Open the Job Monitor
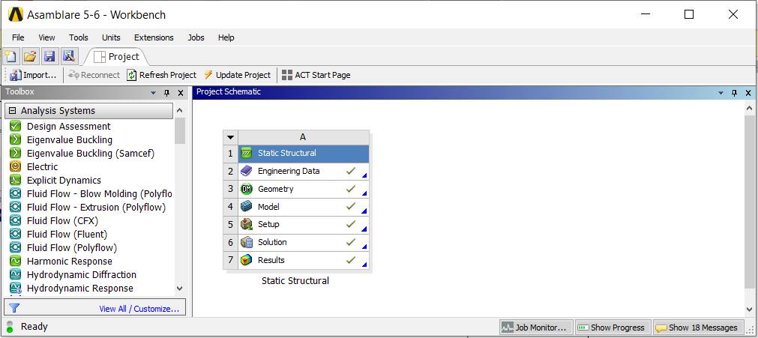Screen dimensions: 758x338 tap(535, 328)
